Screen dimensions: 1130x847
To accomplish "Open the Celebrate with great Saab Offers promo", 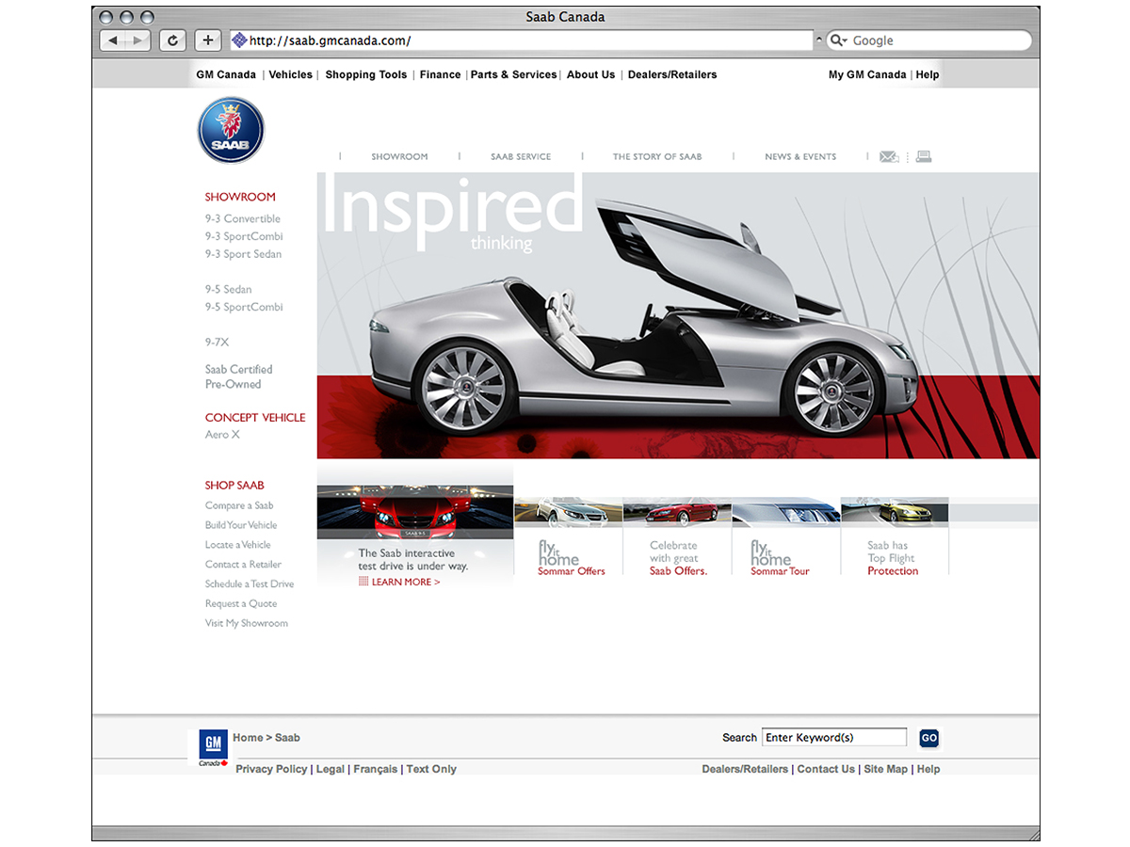I will click(677, 536).
